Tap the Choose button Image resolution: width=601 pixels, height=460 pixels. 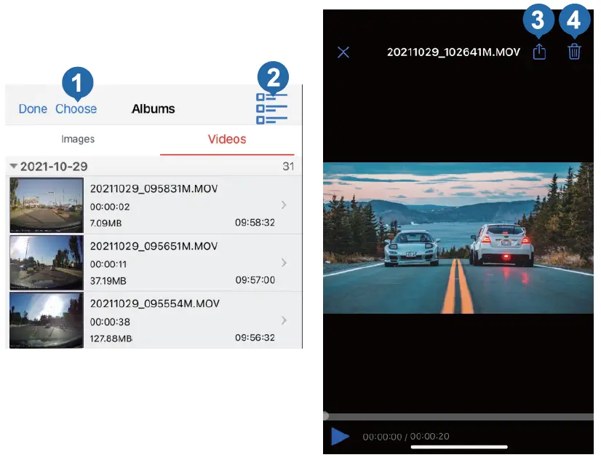click(76, 108)
